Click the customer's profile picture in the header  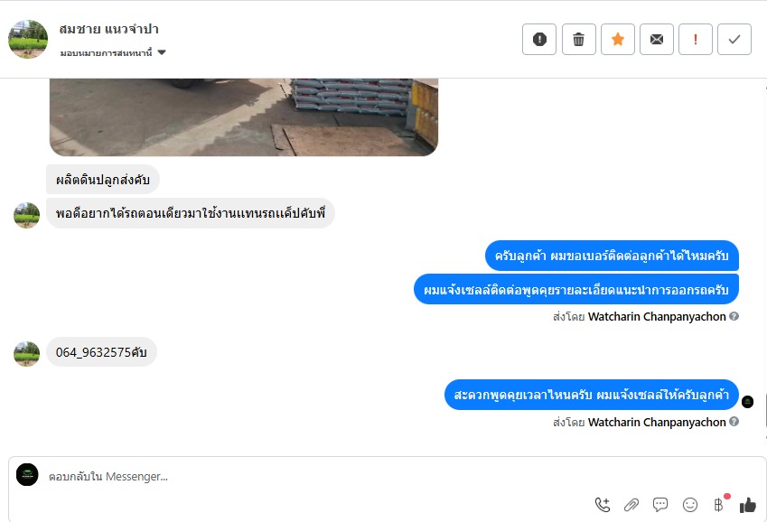[x=28, y=39]
